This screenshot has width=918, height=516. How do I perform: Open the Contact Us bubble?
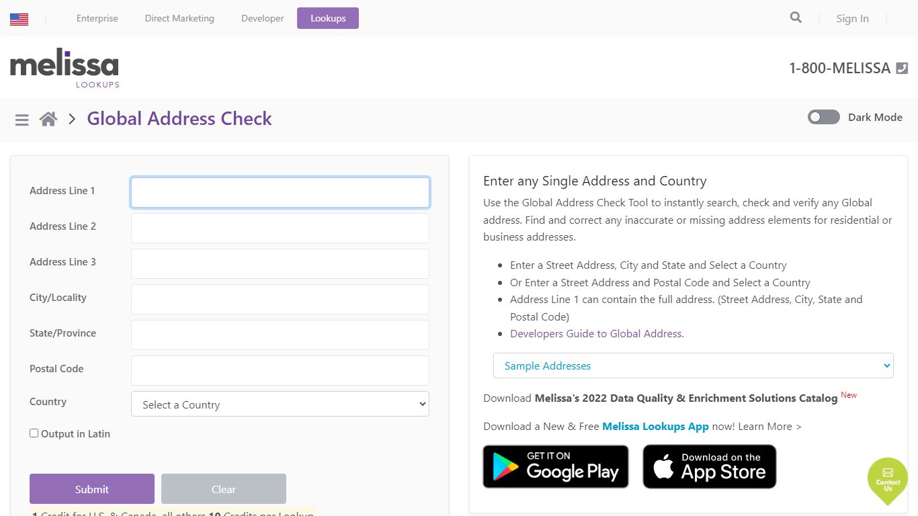coord(888,481)
